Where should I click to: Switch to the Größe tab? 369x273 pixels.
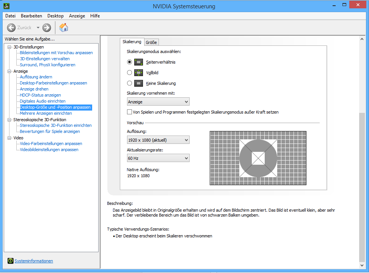151,42
